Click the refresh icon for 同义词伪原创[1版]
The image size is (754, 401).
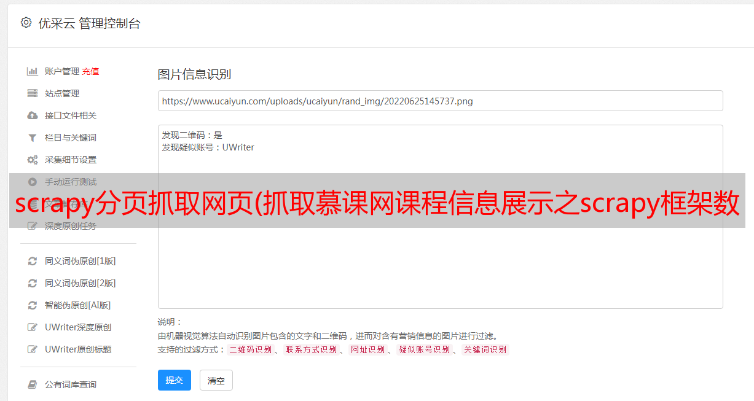tap(33, 261)
